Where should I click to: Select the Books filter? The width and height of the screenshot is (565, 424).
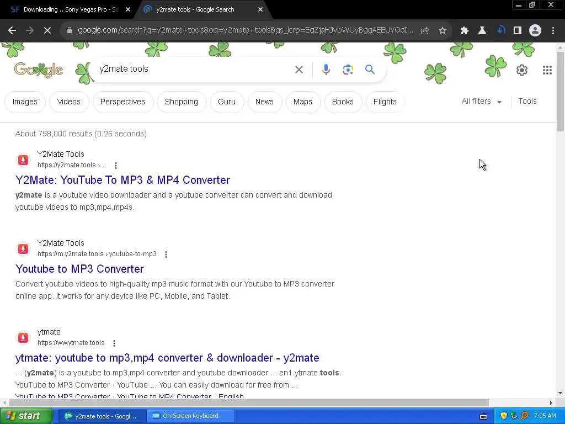tap(343, 102)
